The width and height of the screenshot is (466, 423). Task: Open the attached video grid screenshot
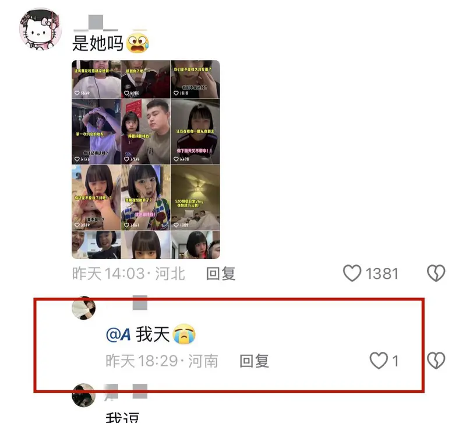click(146, 159)
